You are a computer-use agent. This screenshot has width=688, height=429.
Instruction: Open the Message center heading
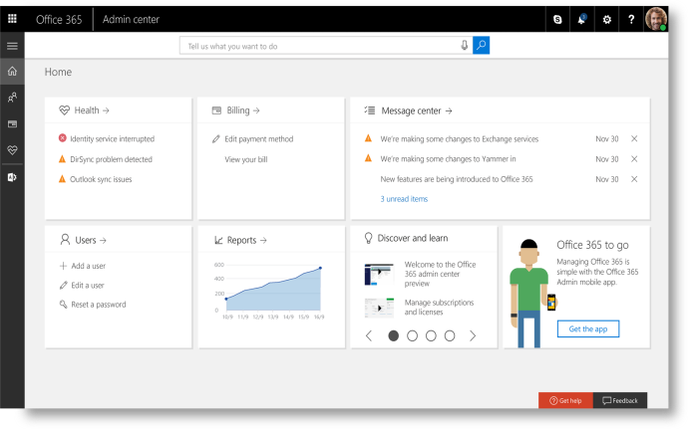click(417, 110)
